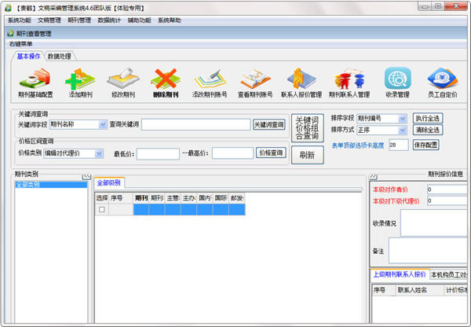Click the 刷新 button
Screen dimensions: 471x327
click(307, 155)
